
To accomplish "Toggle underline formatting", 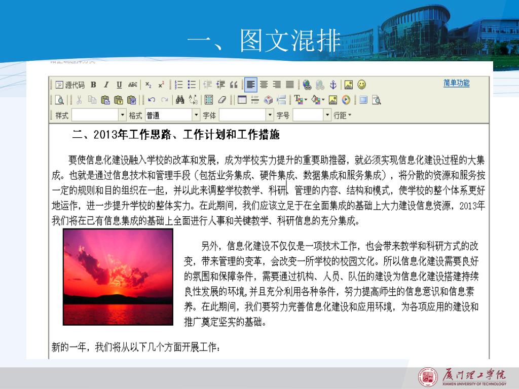I will pyautogui.click(x=119, y=85).
